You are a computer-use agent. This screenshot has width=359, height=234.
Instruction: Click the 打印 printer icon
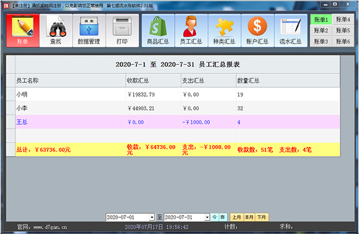[122, 30]
